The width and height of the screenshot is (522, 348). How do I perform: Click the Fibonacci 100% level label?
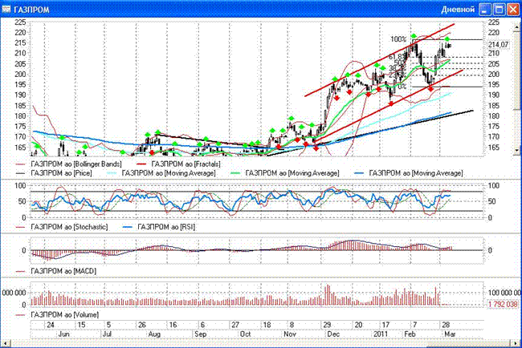pos(398,39)
